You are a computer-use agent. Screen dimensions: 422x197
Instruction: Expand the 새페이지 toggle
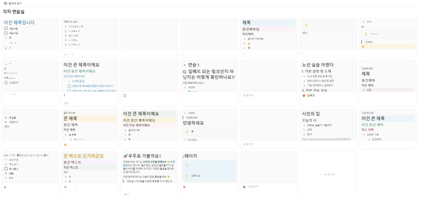coord(6,122)
